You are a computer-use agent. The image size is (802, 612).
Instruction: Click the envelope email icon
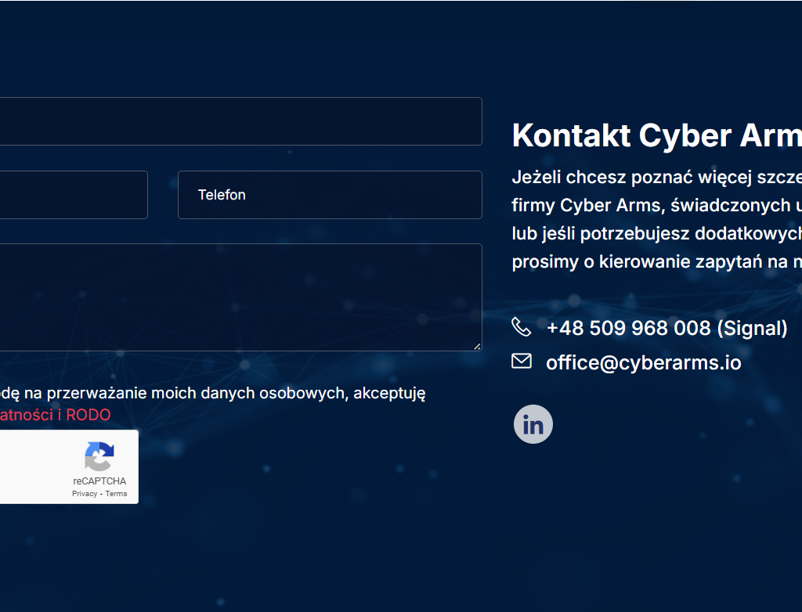521,361
